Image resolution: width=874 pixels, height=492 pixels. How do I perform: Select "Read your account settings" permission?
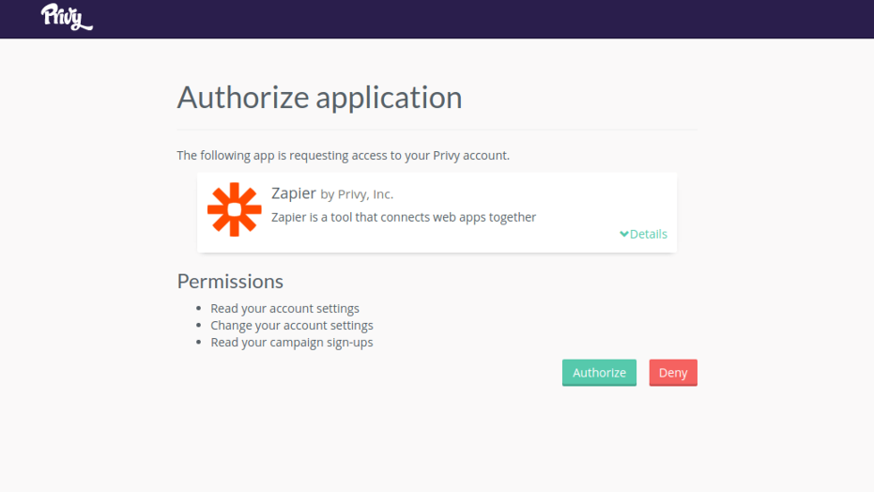(284, 309)
